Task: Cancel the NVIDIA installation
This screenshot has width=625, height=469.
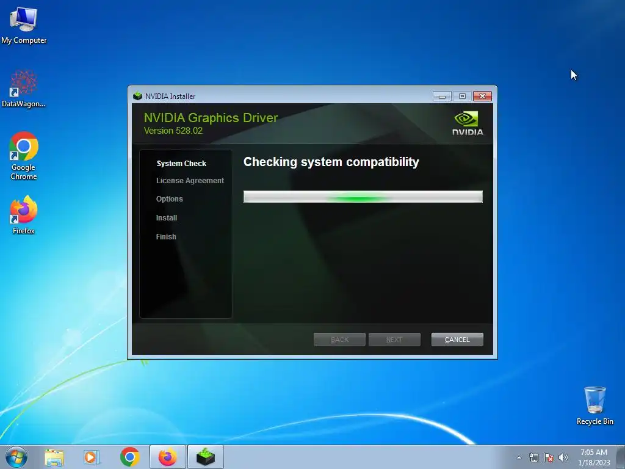Action: [x=457, y=340]
